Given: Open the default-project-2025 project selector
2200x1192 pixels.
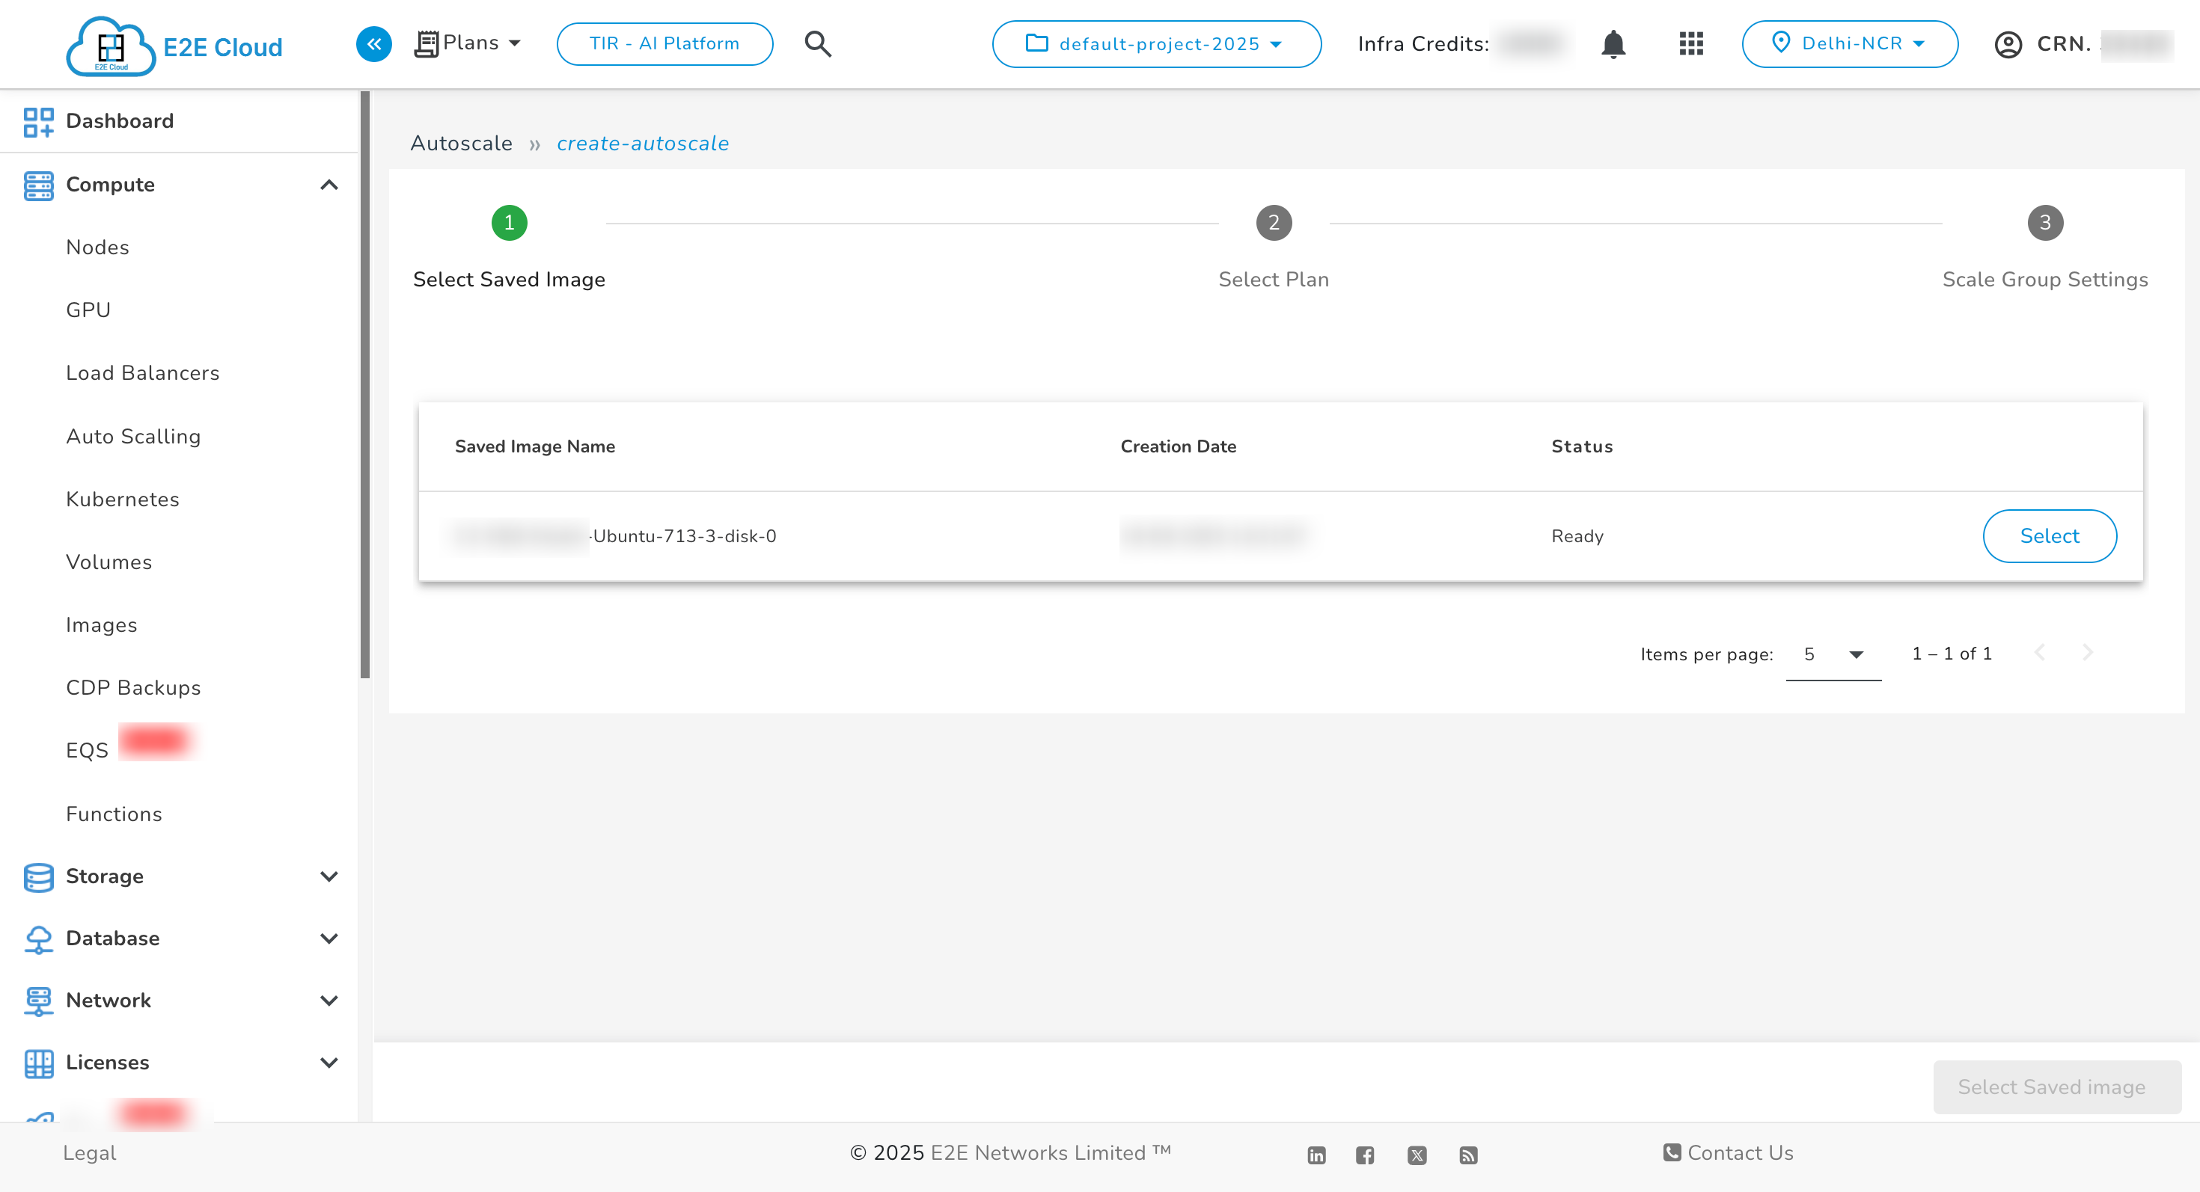Looking at the screenshot, I should pyautogui.click(x=1156, y=43).
